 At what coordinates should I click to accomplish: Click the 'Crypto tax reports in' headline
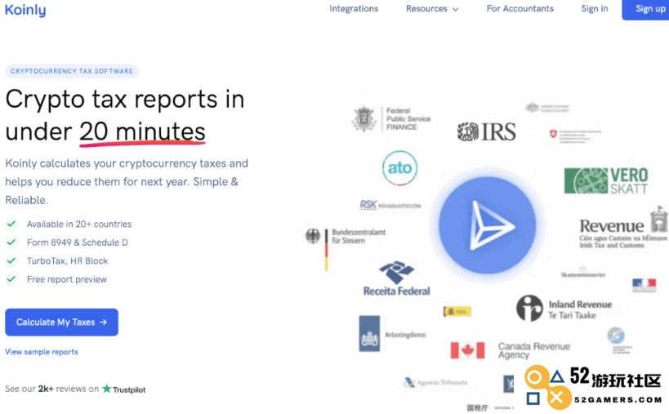coord(125,99)
